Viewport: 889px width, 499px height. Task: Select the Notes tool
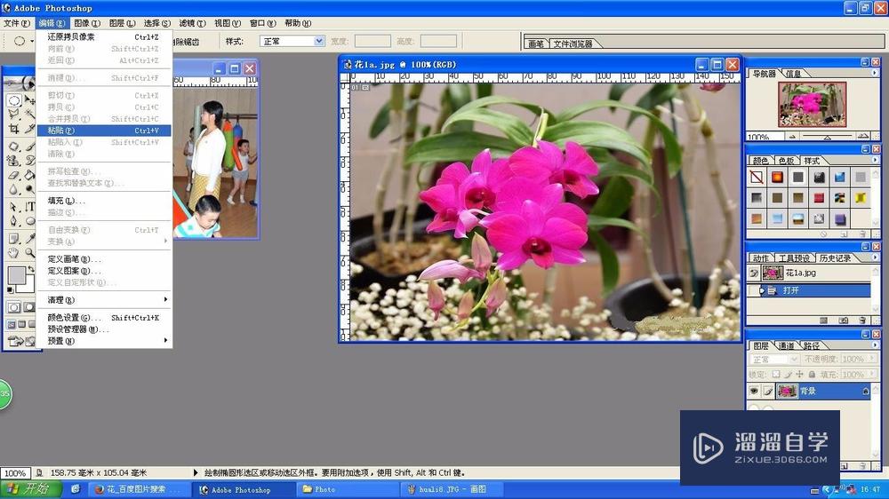(x=13, y=239)
